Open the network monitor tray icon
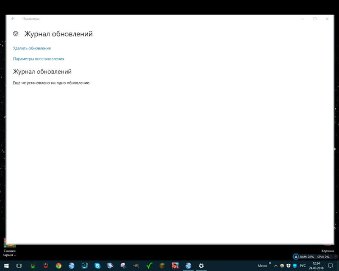This screenshot has height=271, width=339. pyautogui.click(x=295, y=266)
